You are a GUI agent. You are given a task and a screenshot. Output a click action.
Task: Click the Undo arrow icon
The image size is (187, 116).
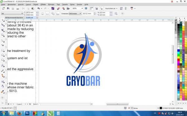pos(39,8)
